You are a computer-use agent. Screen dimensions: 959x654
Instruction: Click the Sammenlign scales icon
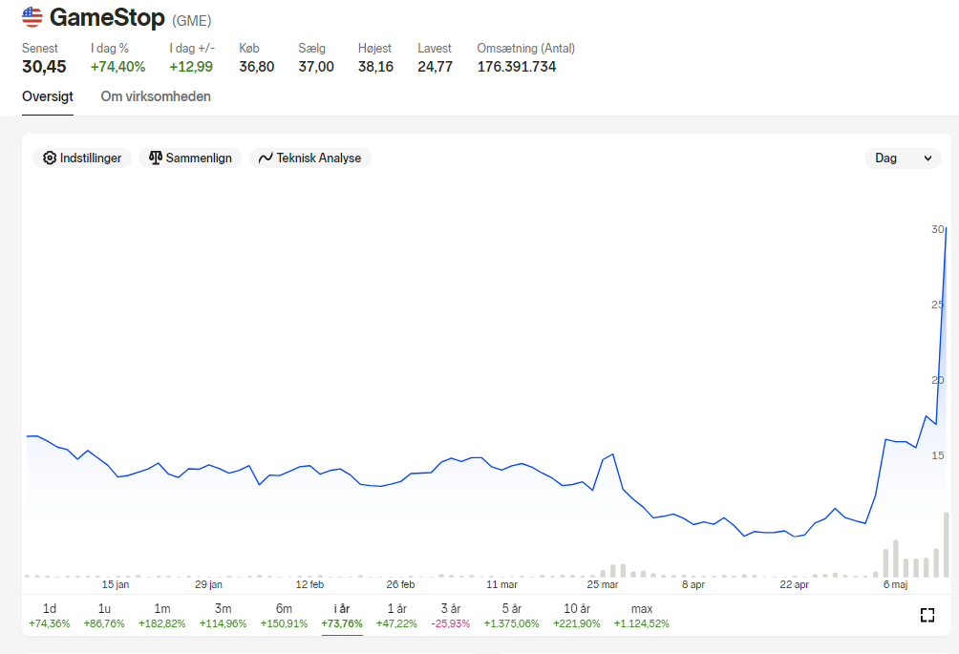point(156,158)
